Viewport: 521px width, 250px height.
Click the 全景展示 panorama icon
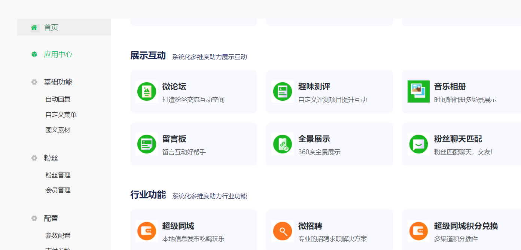[283, 144]
